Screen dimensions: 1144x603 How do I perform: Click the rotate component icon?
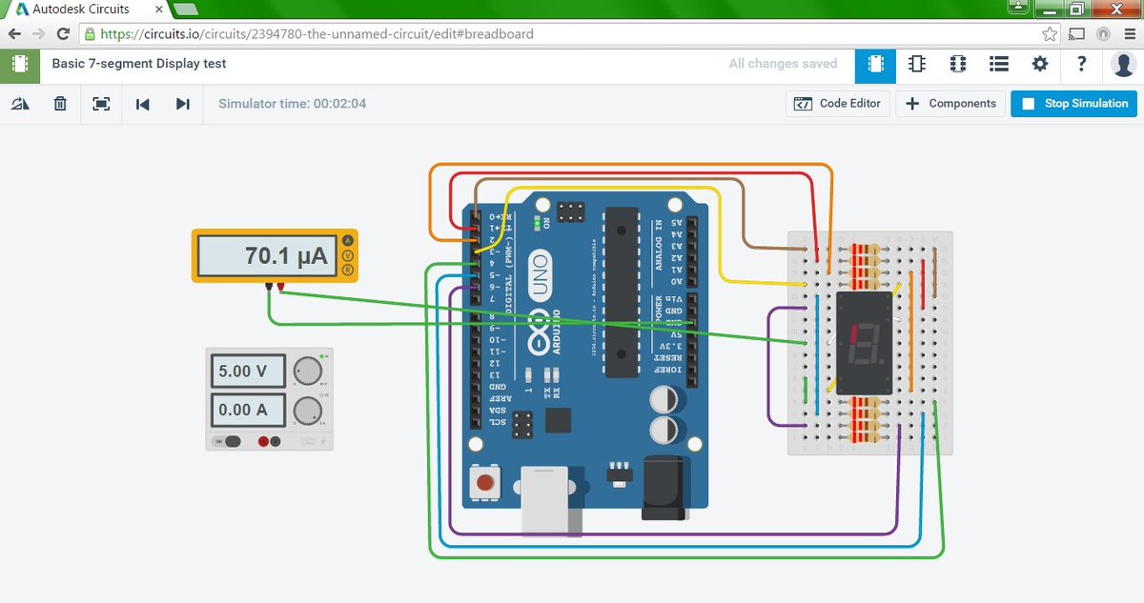click(x=20, y=104)
